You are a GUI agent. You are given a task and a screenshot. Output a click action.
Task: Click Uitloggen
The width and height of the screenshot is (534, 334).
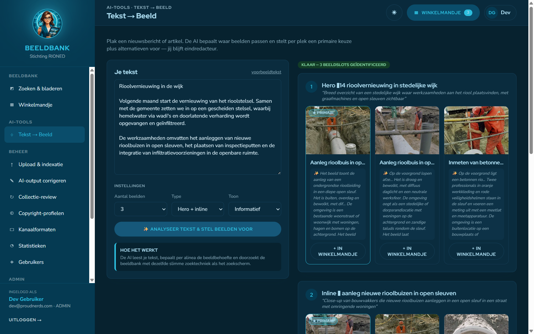pos(25,320)
